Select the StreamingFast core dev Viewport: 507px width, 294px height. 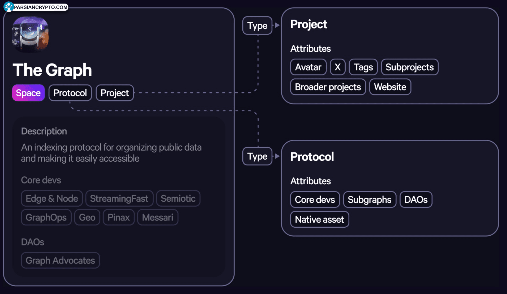119,199
